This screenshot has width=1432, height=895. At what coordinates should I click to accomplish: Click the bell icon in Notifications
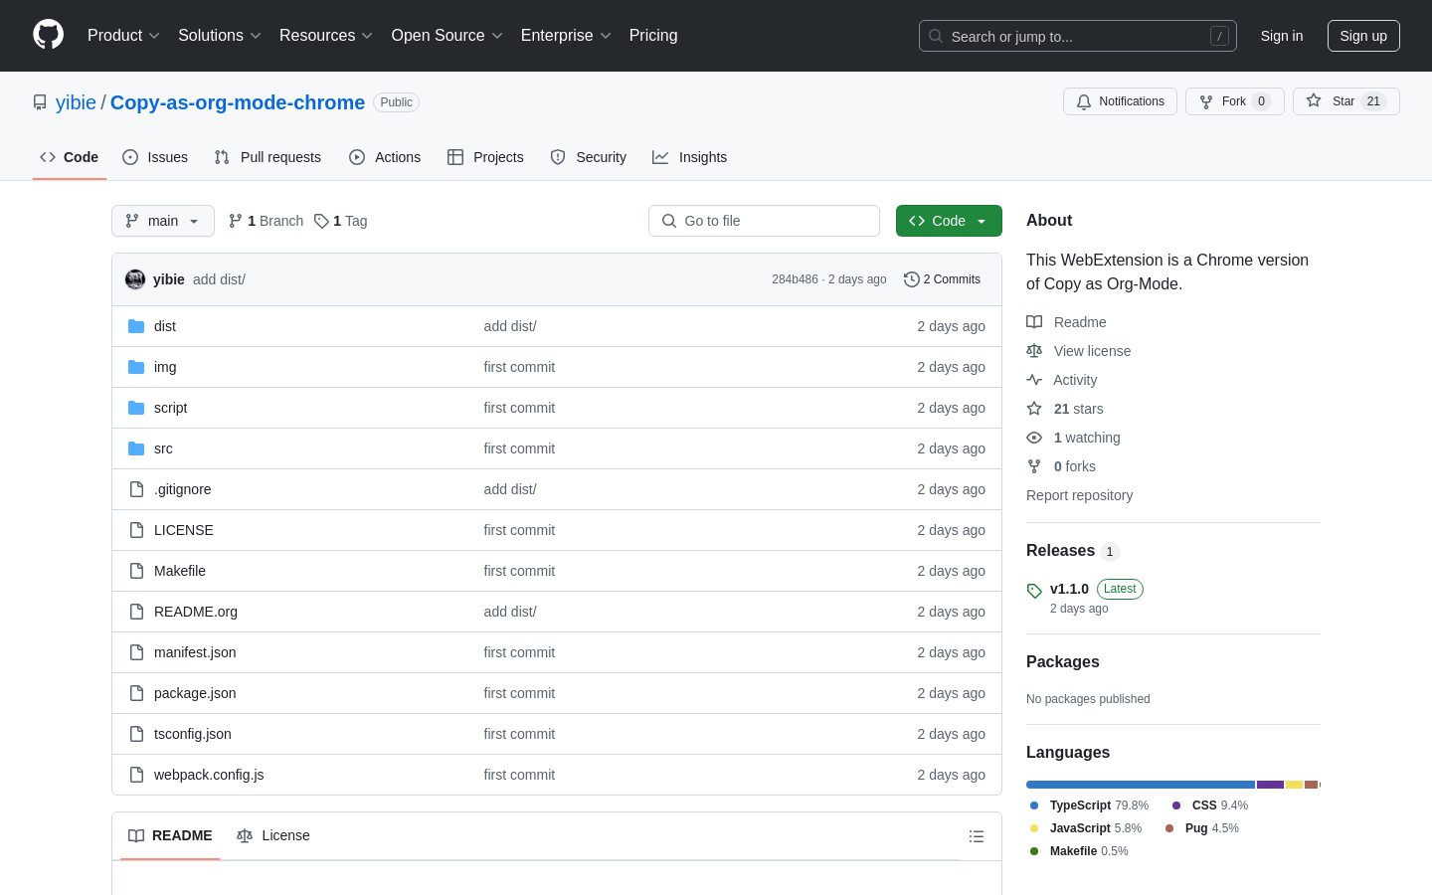(1084, 101)
